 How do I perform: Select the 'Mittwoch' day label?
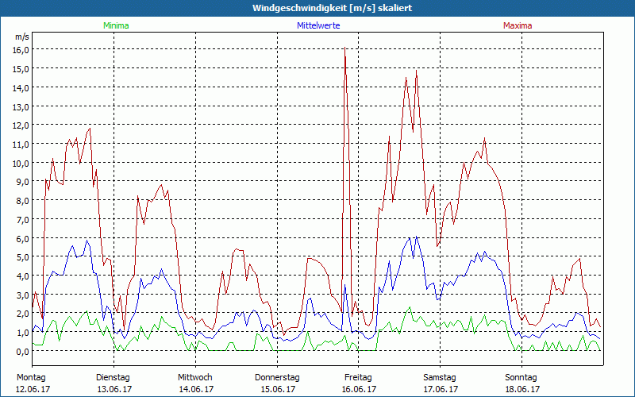click(x=194, y=377)
